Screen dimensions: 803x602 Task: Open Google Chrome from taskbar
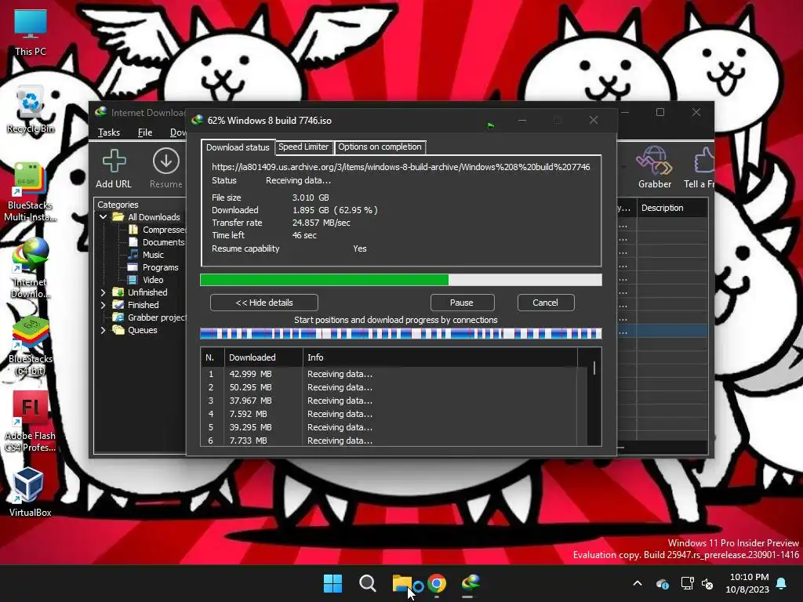437,583
